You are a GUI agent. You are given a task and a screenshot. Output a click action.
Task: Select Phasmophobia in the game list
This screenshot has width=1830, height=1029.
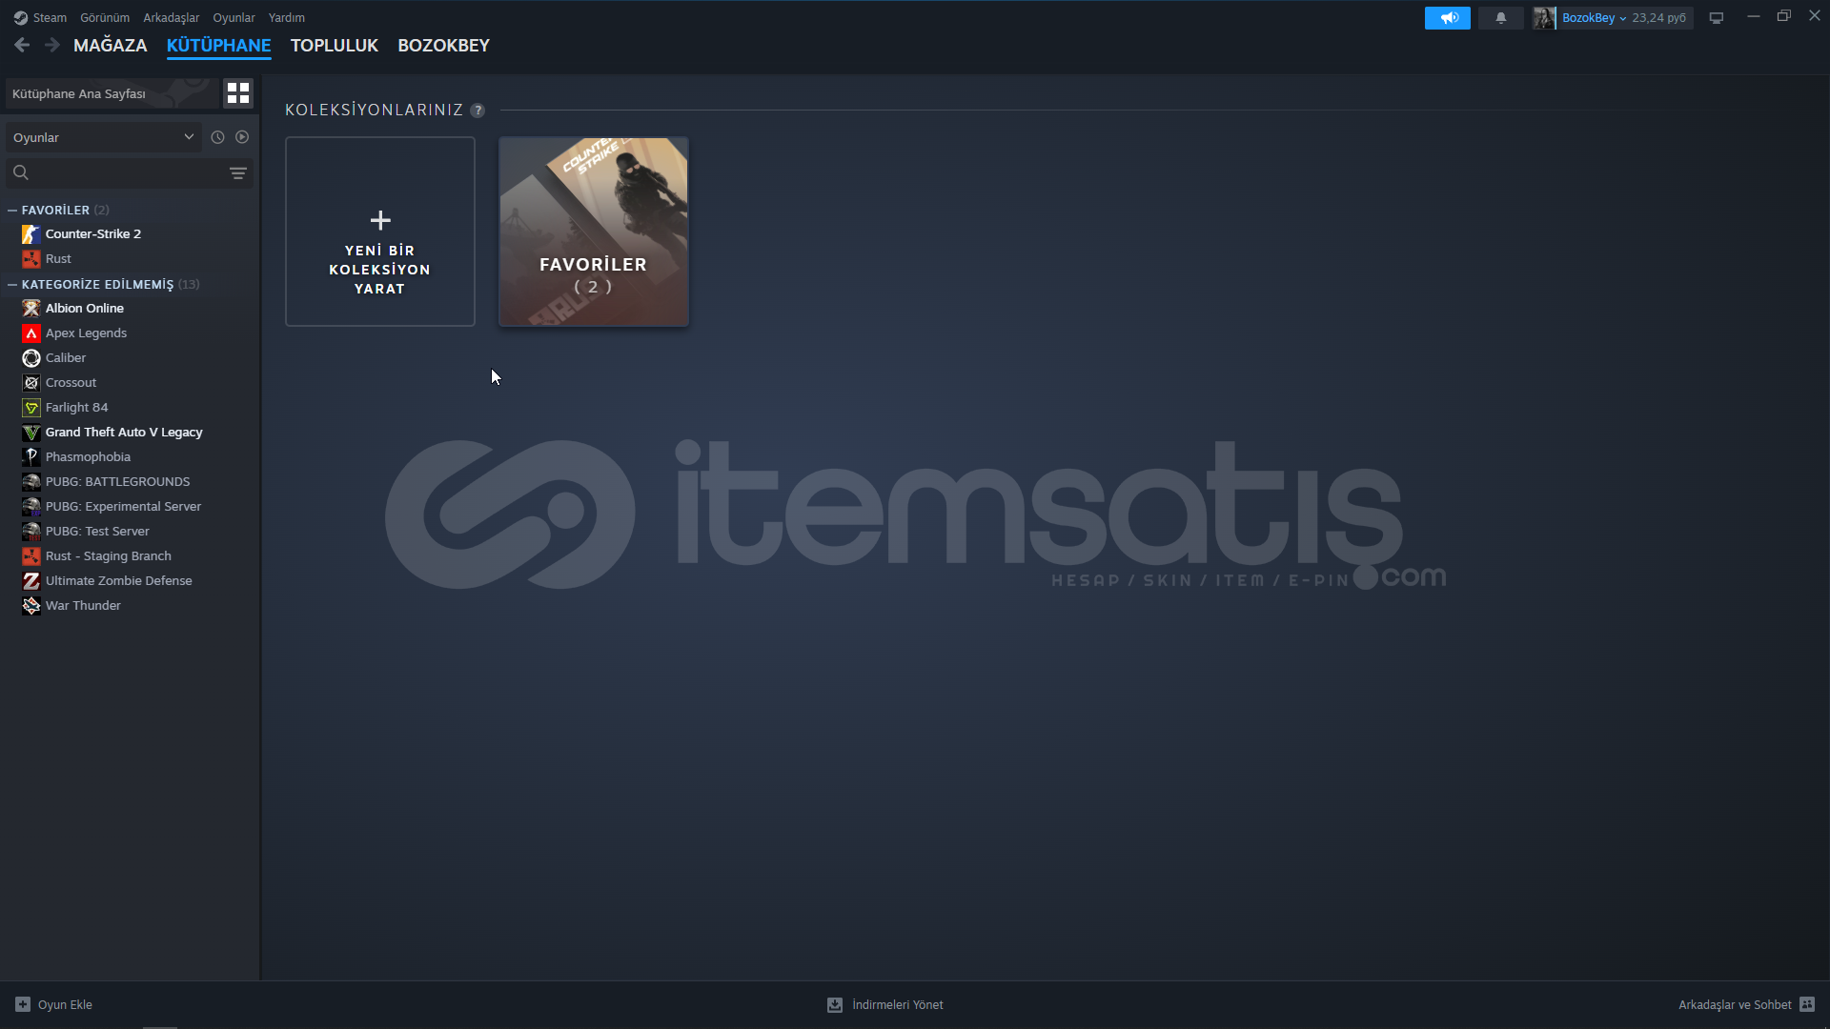tap(88, 456)
